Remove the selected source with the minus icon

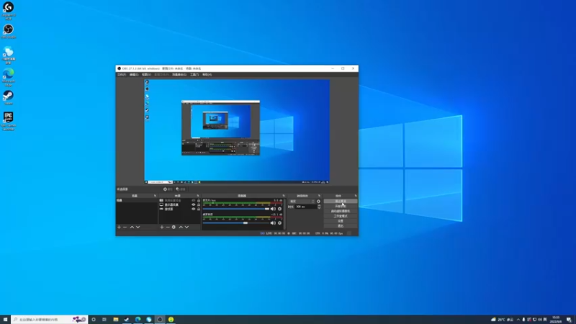coord(168,227)
